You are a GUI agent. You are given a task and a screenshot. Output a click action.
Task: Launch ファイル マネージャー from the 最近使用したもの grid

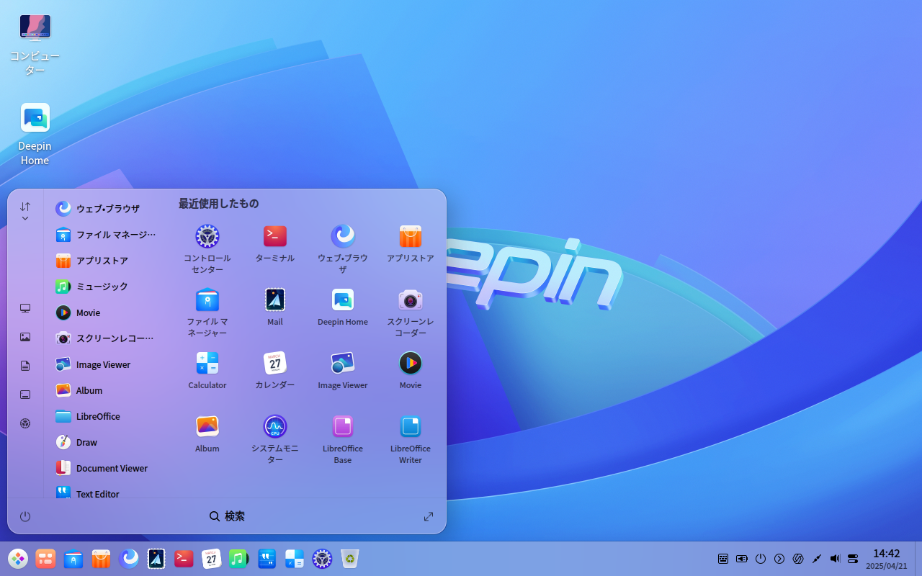[207, 312]
